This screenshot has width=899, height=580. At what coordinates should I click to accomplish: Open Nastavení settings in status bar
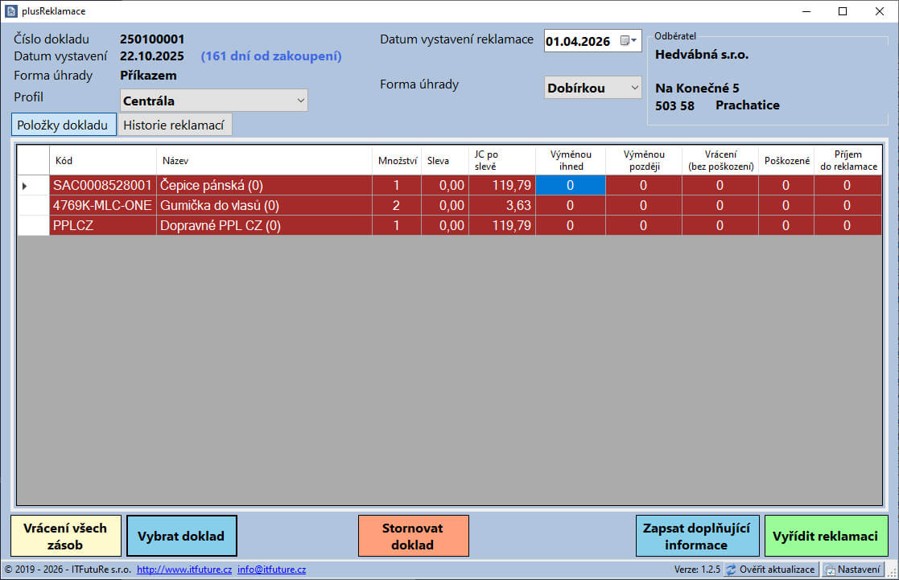point(852,570)
